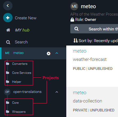The image size is (118, 117).
Task: Click the Search within organization field
Action: coord(94,29)
